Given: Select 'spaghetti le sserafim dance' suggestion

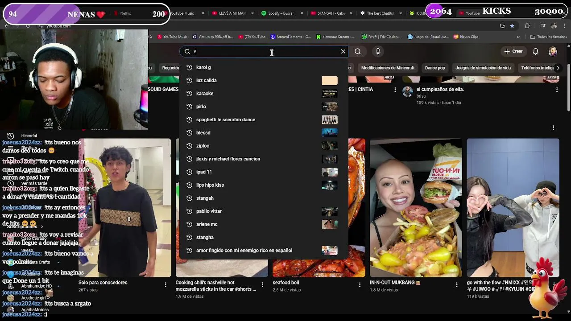Looking at the screenshot, I should 264,119.
